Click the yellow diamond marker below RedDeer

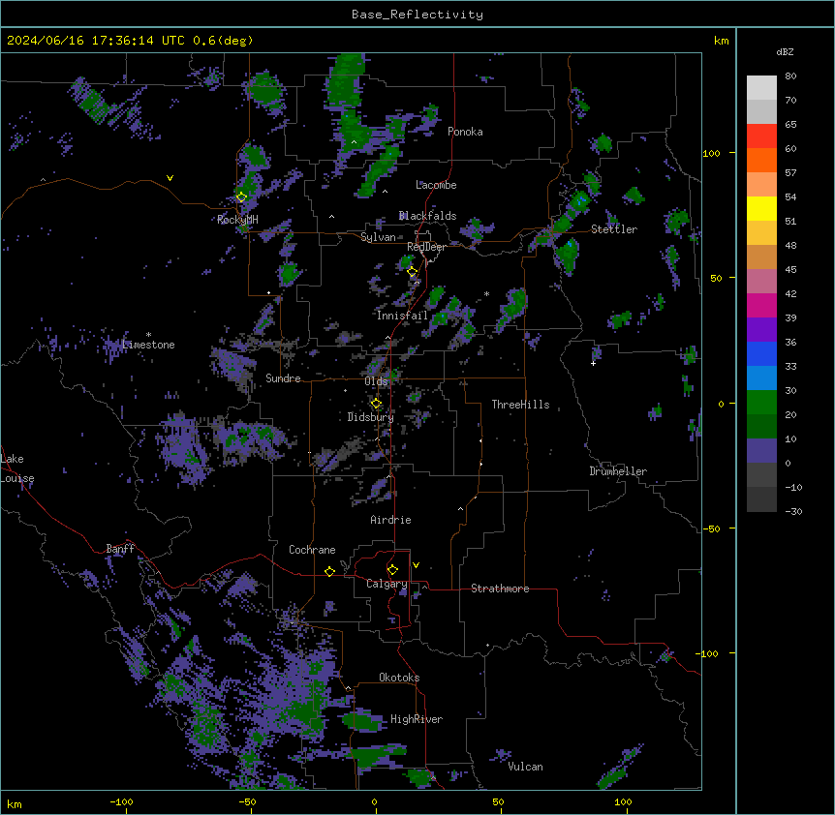412,272
